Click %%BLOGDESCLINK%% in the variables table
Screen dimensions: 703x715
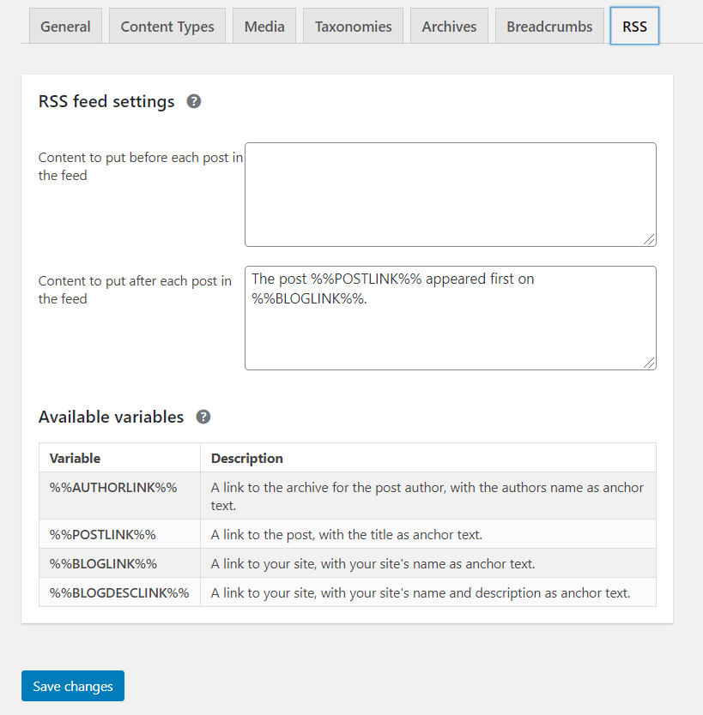coord(119,592)
